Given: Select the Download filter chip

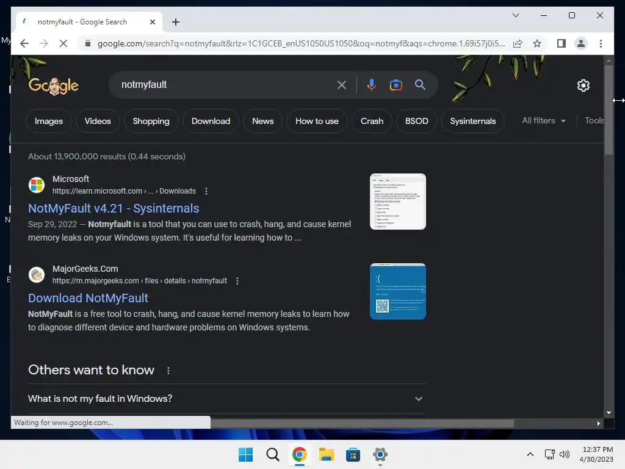Looking at the screenshot, I should tap(211, 121).
